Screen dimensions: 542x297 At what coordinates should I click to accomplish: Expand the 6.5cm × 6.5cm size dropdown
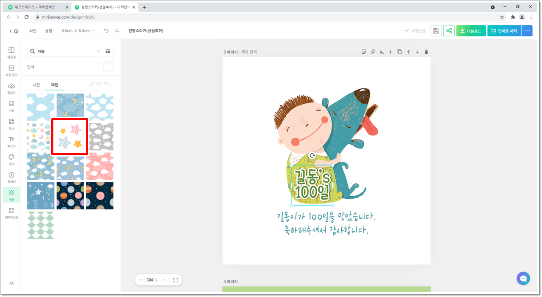tap(78, 31)
